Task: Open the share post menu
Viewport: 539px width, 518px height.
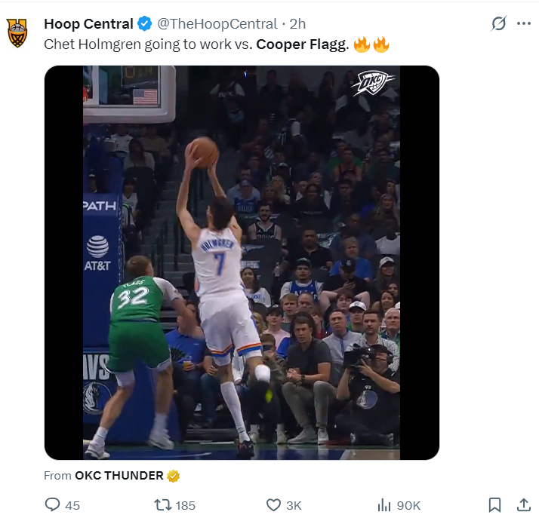Action: point(523,504)
